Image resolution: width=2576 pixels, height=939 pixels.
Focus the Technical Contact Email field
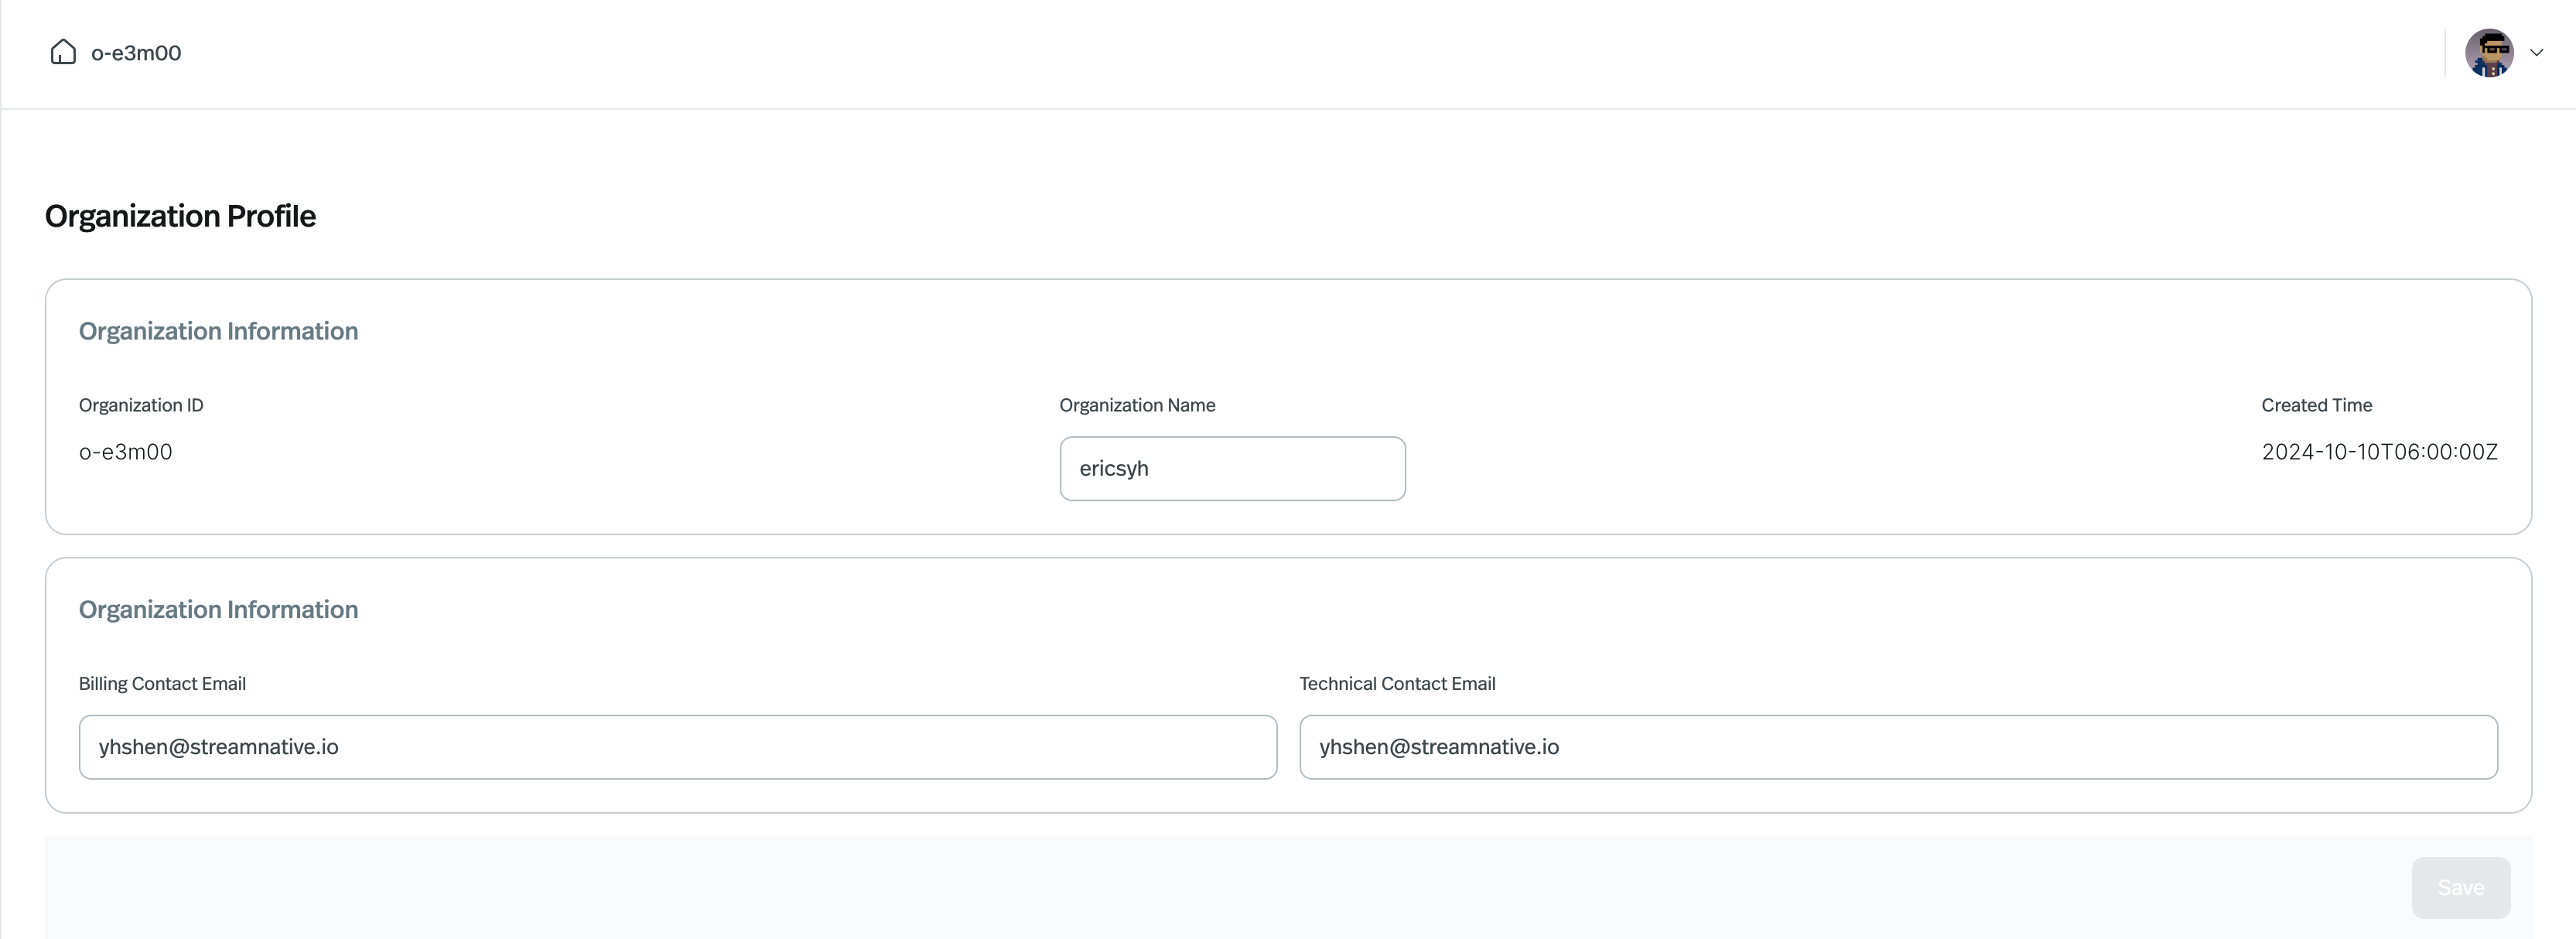coord(1897,747)
